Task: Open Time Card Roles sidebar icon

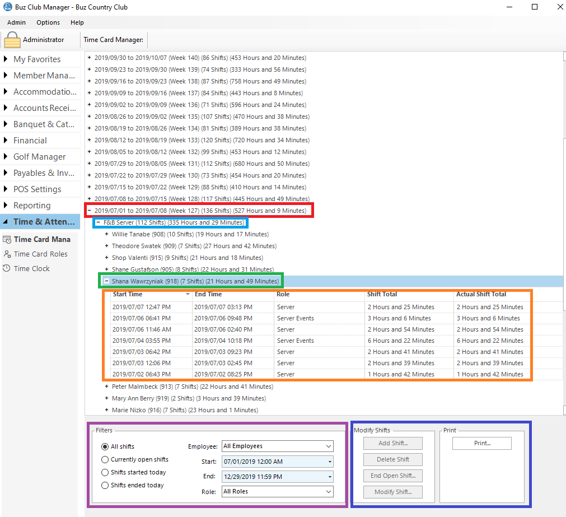Action: pos(7,254)
